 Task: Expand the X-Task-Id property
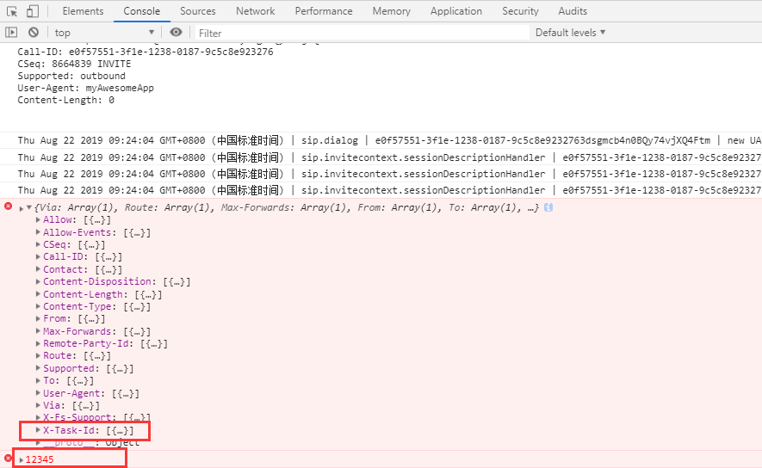[38, 430]
